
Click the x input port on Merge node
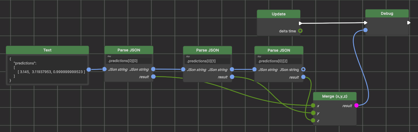pos(313,105)
